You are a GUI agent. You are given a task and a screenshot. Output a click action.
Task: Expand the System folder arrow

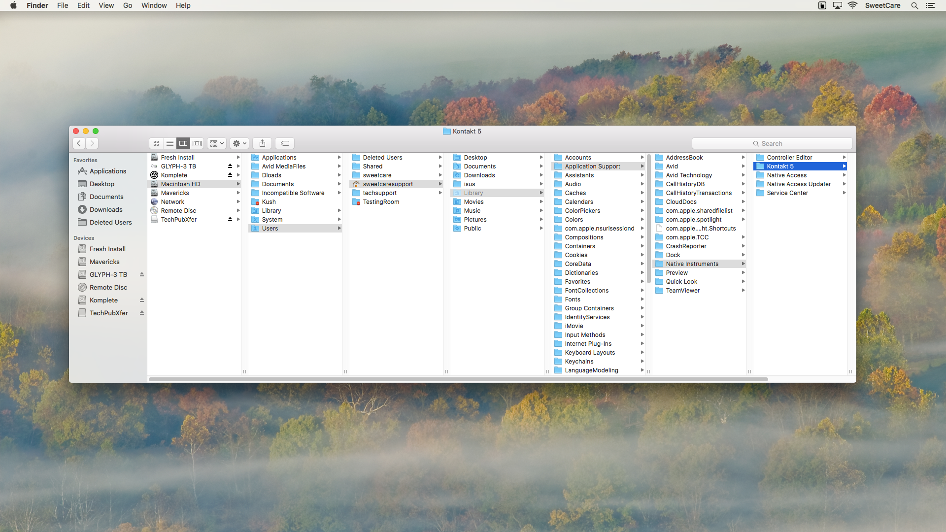coord(339,219)
